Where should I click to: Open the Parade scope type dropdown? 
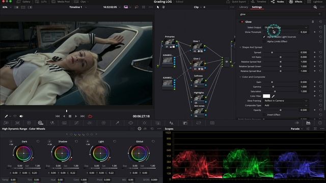[x=296, y=129]
